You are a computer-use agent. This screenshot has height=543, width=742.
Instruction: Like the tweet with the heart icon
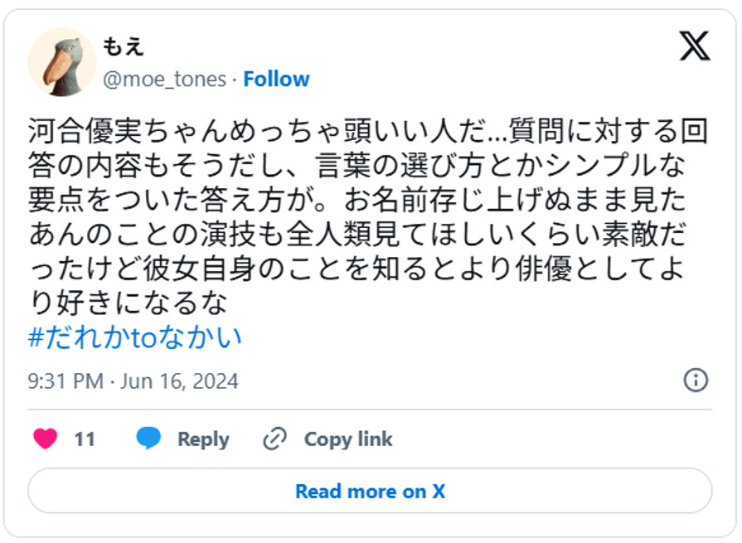pos(45,439)
